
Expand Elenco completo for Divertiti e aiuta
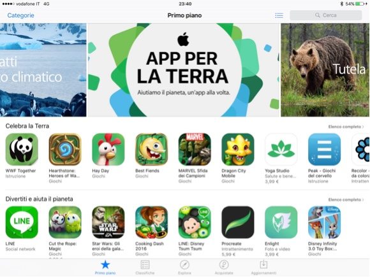[346, 200]
